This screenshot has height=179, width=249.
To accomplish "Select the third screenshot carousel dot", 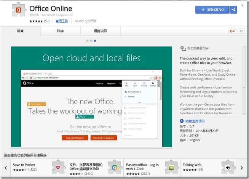I will click(x=95, y=41).
